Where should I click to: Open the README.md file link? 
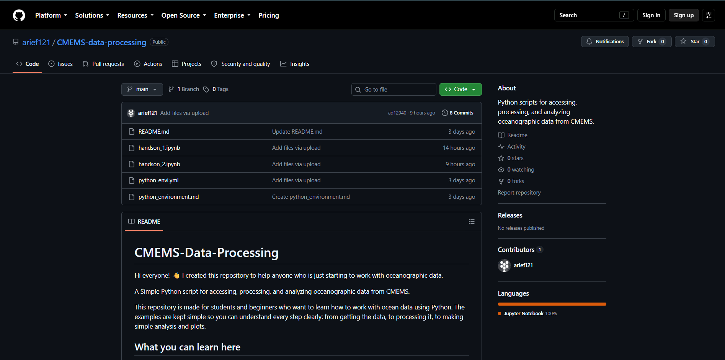(x=154, y=132)
